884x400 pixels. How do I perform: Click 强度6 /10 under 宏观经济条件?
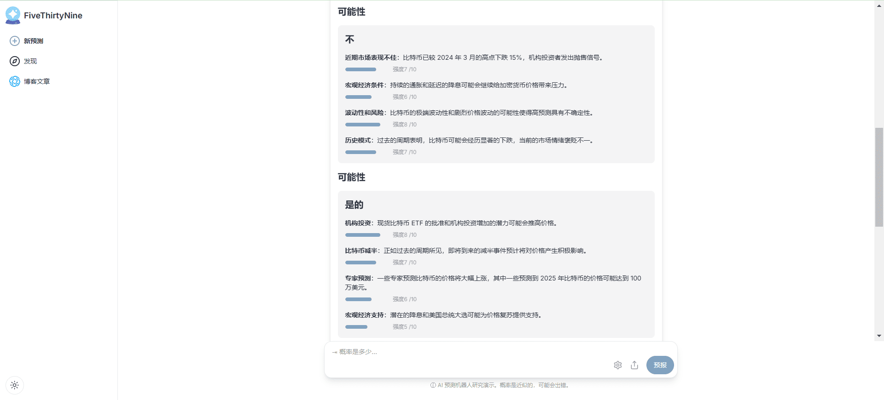pos(404,97)
